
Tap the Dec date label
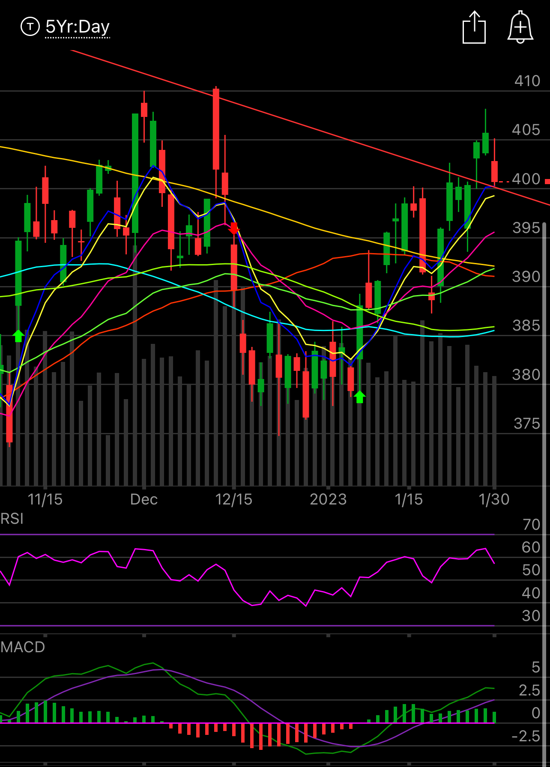point(144,499)
